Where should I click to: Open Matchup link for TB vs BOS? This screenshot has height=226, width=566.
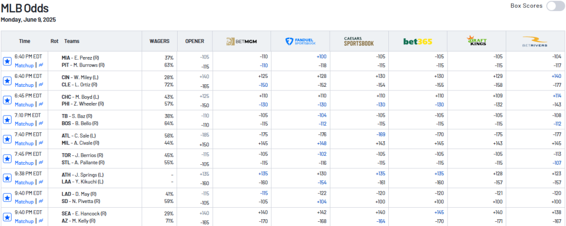[24, 124]
